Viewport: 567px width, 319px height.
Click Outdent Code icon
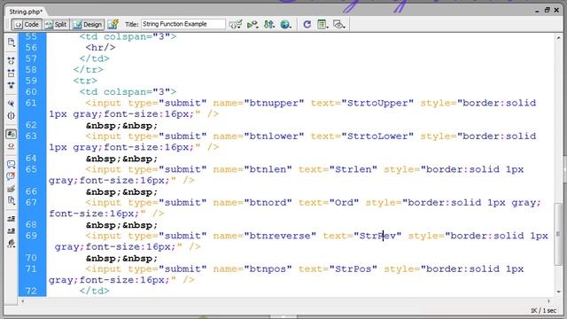[x=12, y=230]
